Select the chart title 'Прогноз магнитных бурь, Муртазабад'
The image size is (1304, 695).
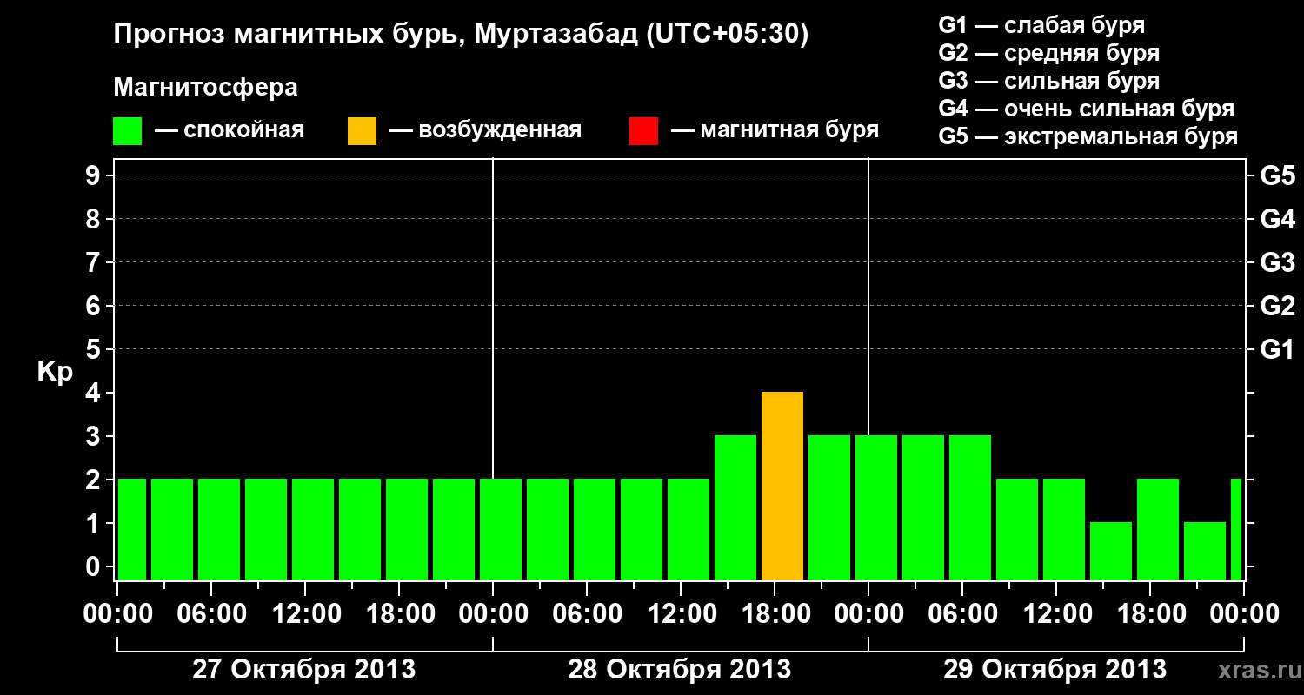376,36
